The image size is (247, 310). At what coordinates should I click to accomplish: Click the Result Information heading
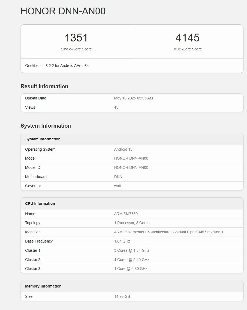point(44,86)
